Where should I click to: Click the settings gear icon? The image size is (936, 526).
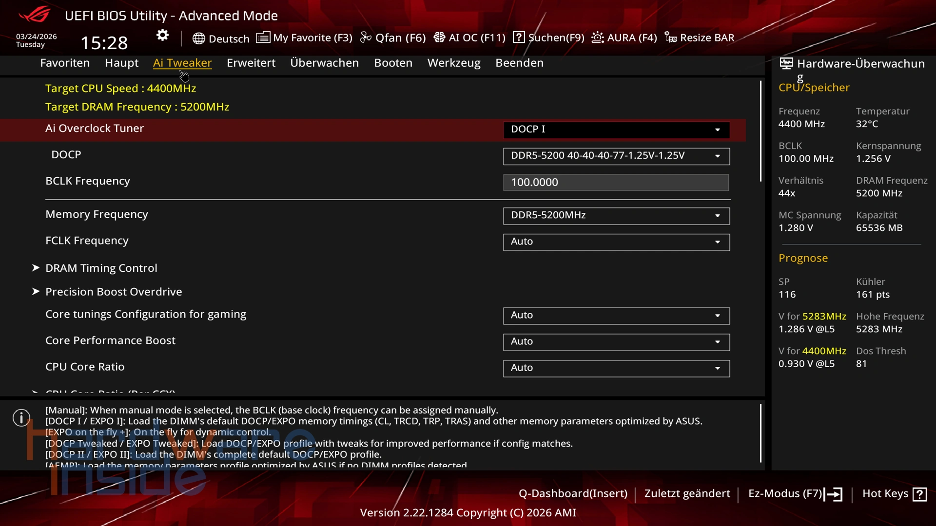162,35
